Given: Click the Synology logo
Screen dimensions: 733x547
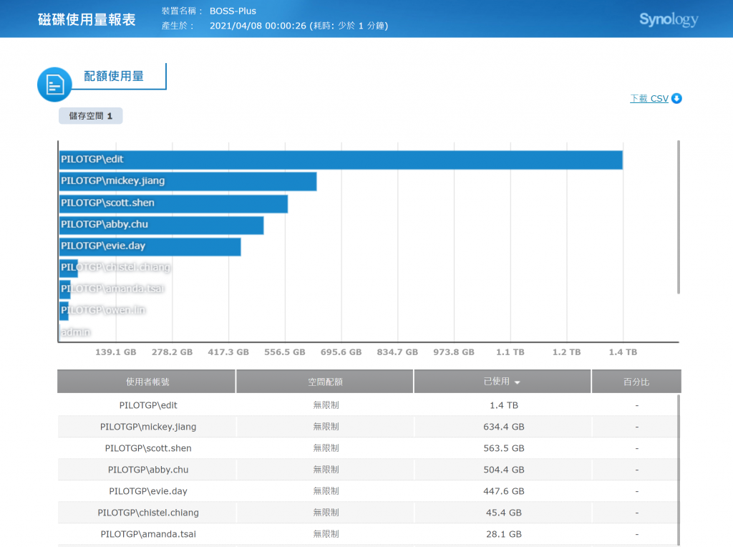Looking at the screenshot, I should pyautogui.click(x=669, y=19).
